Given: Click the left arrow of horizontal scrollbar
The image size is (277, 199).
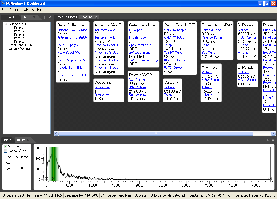Looking at the screenshot, I should [56, 134].
